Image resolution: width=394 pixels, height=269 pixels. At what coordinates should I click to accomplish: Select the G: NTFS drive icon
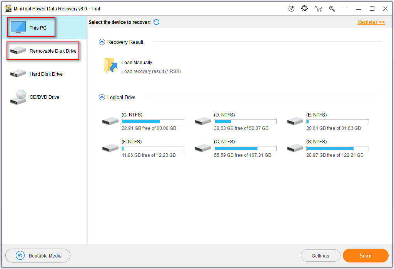coord(202,148)
